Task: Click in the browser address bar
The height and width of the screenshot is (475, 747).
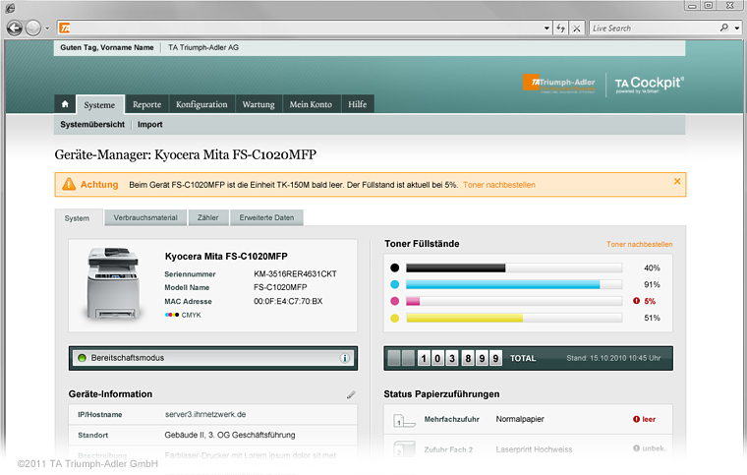Action: pos(305,29)
